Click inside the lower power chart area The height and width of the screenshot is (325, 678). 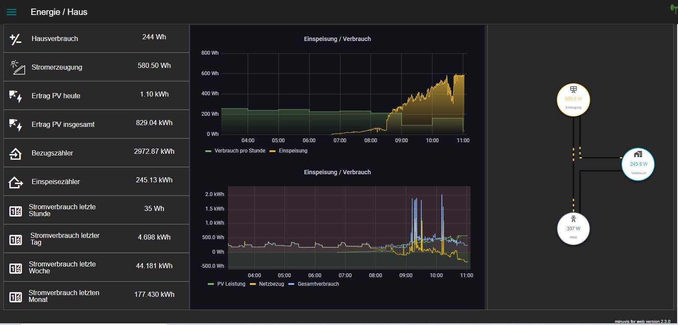click(349, 228)
